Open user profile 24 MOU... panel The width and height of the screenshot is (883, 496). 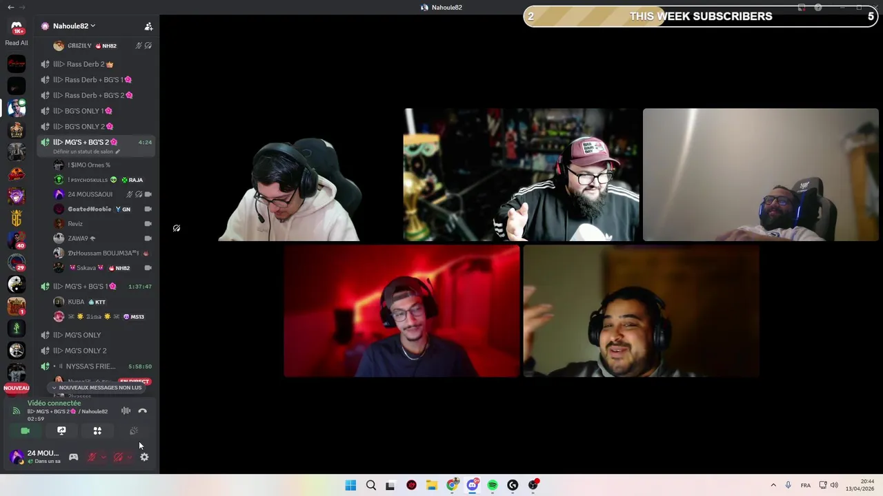pyautogui.click(x=34, y=457)
